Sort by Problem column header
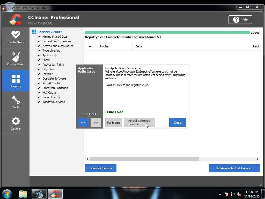The image size is (265, 199). (x=114, y=46)
